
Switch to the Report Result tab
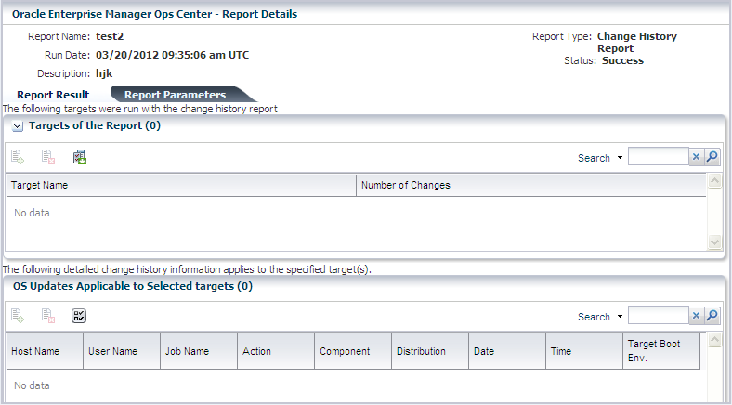click(53, 95)
